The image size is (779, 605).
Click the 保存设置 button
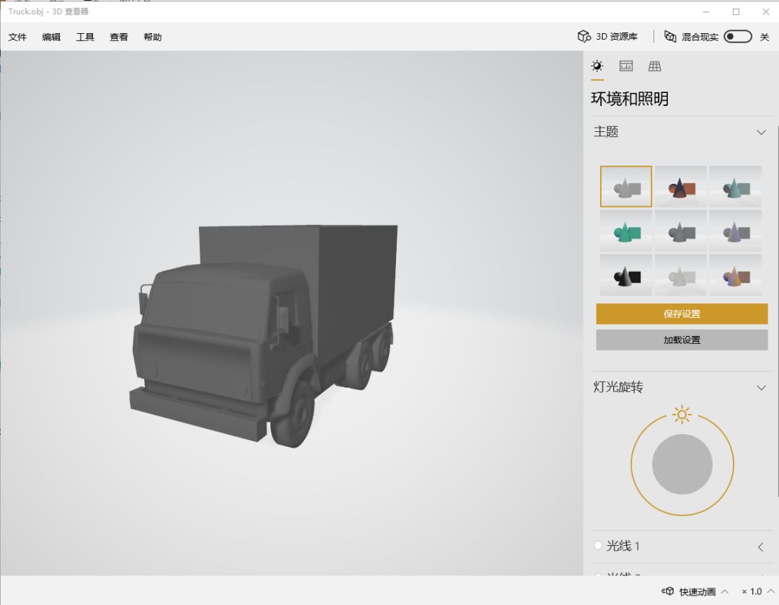tap(682, 314)
